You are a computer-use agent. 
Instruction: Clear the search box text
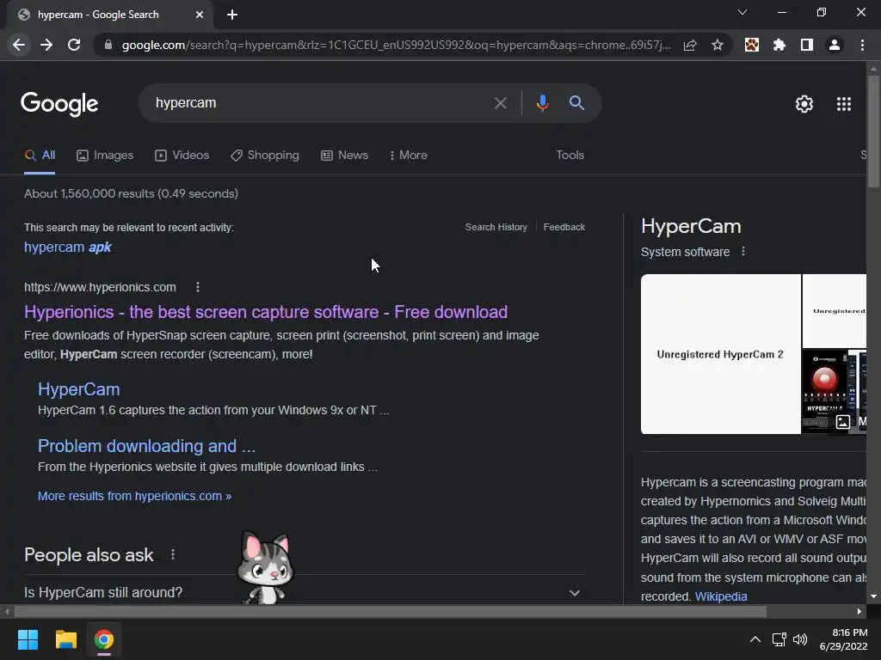[500, 103]
